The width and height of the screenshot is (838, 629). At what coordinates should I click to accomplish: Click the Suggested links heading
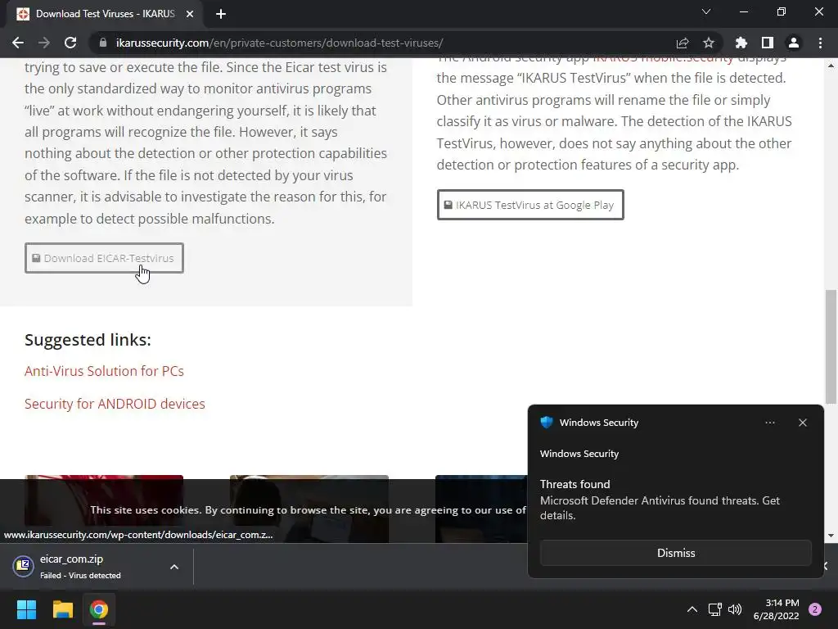point(88,340)
